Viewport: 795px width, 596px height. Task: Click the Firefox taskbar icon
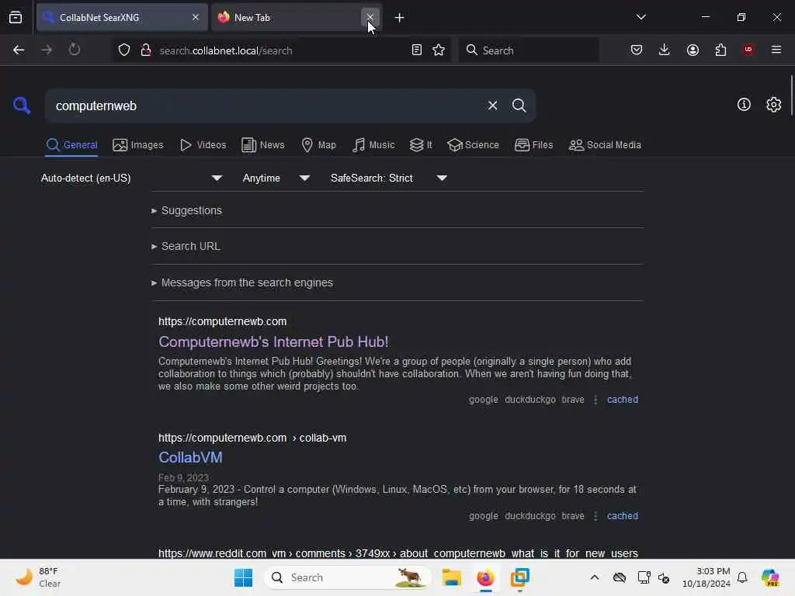485,577
